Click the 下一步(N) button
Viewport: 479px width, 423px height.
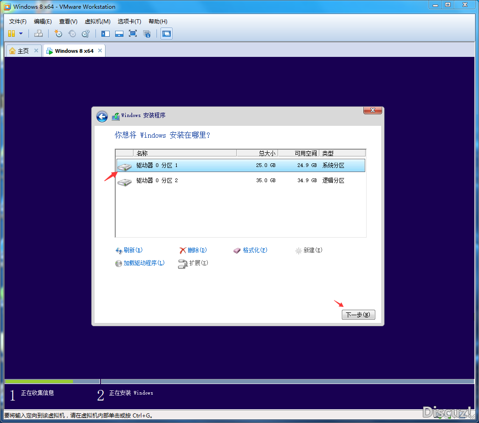pos(358,315)
